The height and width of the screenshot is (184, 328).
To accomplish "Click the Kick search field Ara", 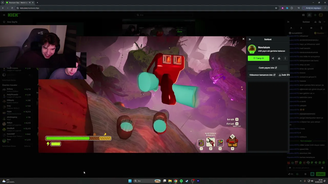I will (164, 15).
